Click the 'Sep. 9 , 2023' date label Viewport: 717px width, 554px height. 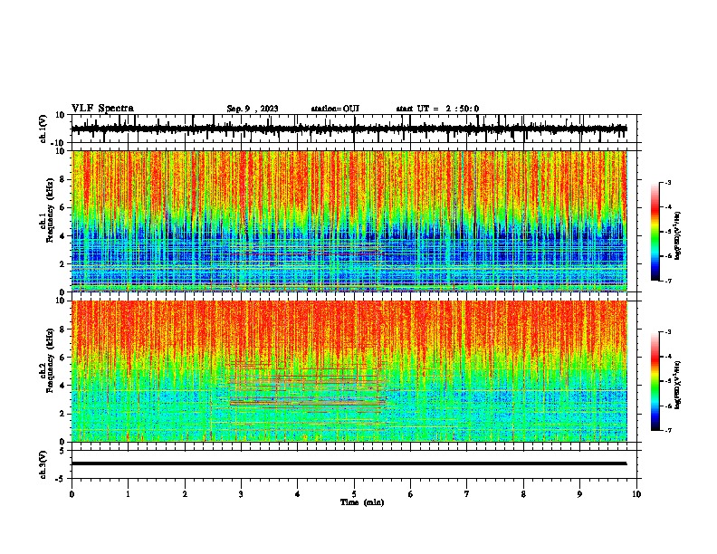pyautogui.click(x=253, y=109)
